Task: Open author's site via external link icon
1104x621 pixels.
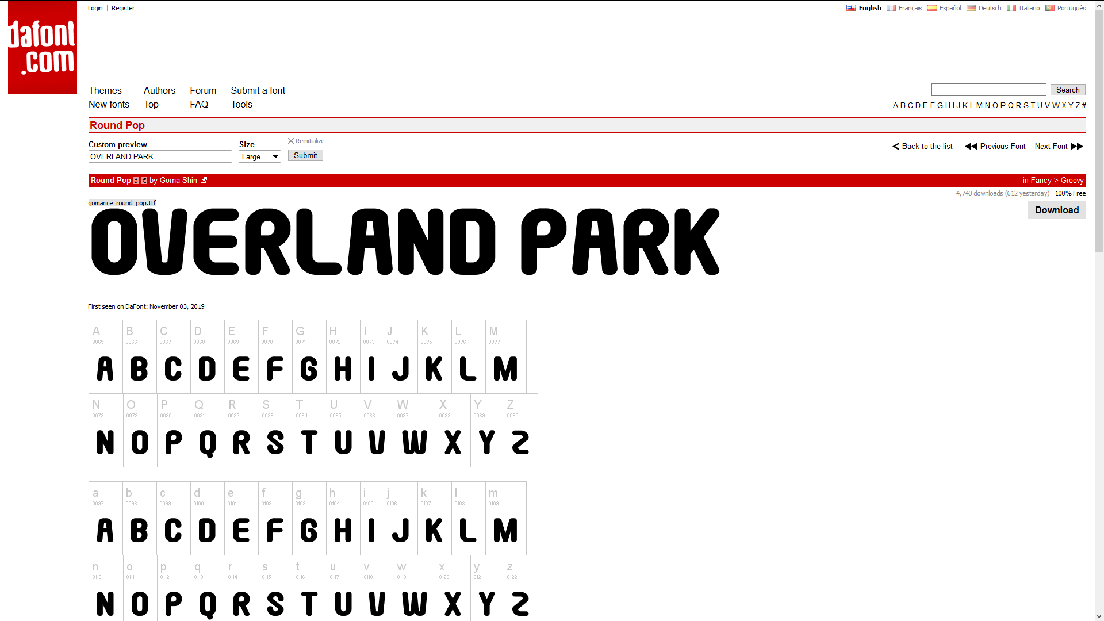Action: point(204,180)
